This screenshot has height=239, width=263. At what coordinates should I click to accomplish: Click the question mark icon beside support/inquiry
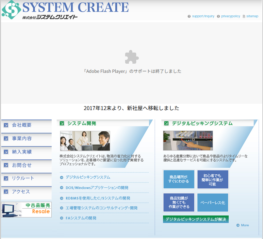[x=189, y=16]
